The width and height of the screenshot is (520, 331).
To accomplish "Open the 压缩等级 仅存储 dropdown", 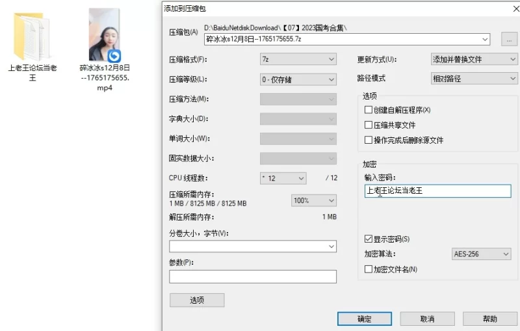I will [298, 79].
